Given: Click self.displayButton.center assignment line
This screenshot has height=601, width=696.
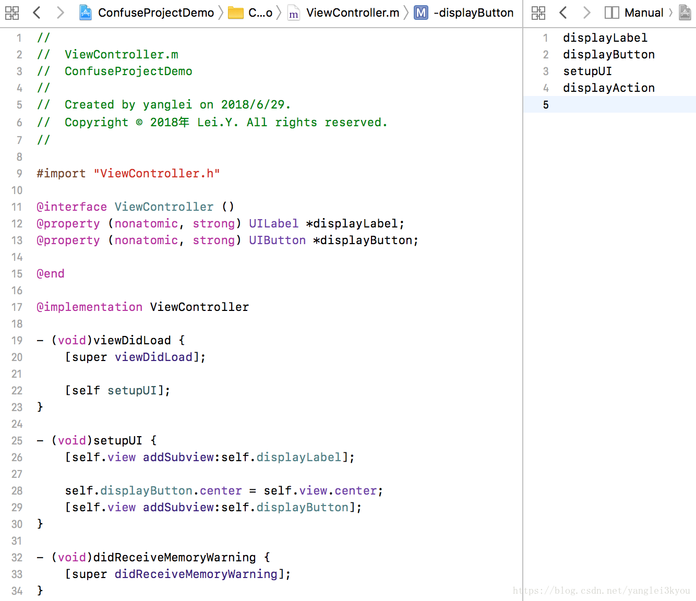Looking at the screenshot, I should (x=224, y=490).
